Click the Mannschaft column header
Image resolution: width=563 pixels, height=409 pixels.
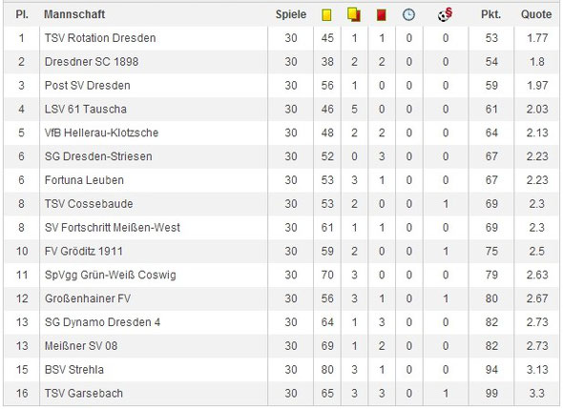[74, 14]
